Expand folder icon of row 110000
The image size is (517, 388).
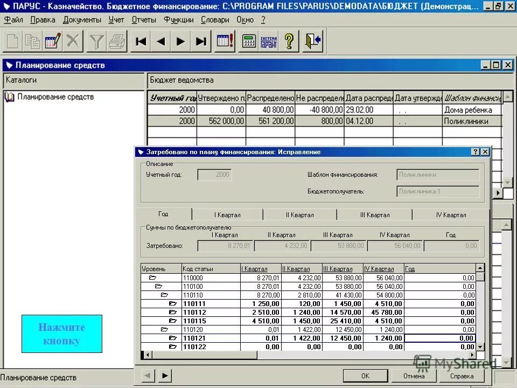(x=152, y=278)
